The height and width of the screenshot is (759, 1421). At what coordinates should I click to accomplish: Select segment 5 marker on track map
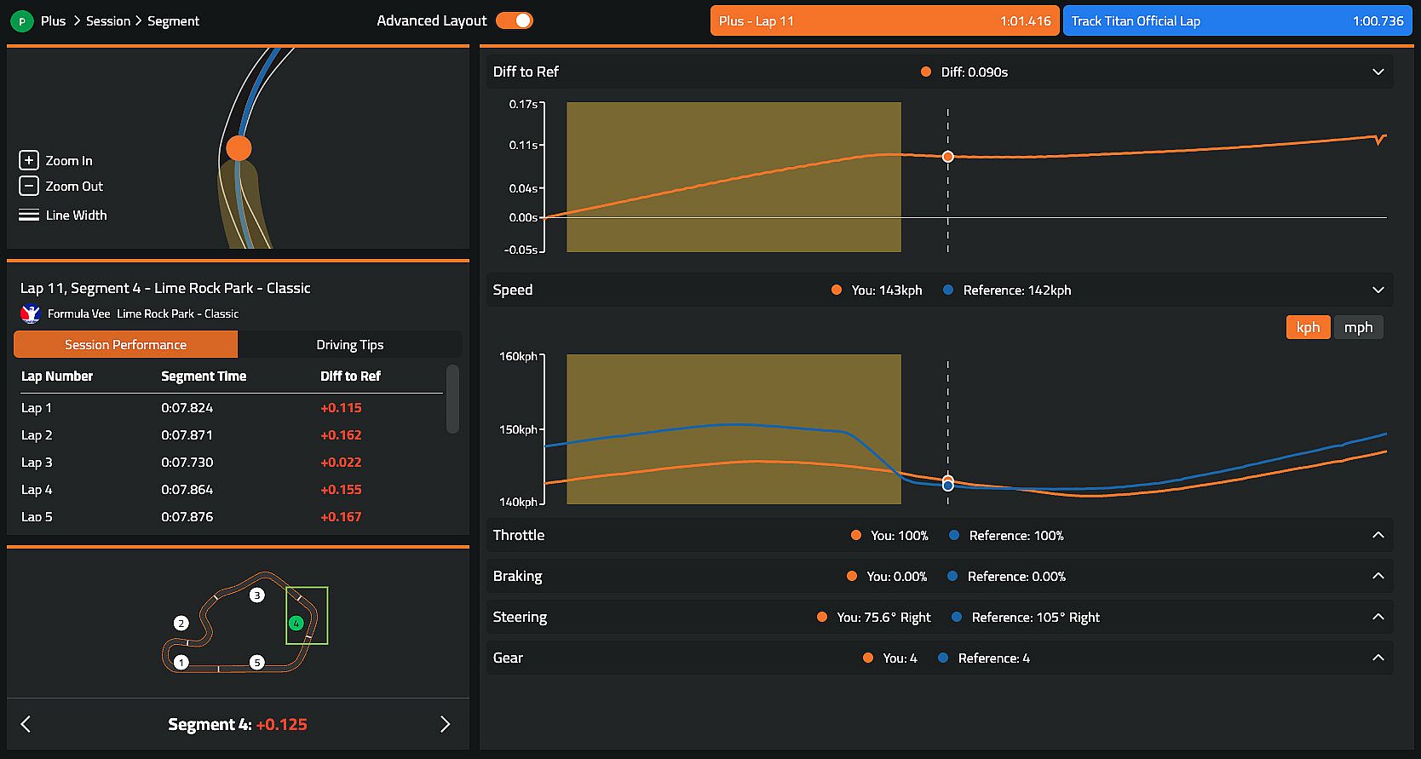[257, 662]
